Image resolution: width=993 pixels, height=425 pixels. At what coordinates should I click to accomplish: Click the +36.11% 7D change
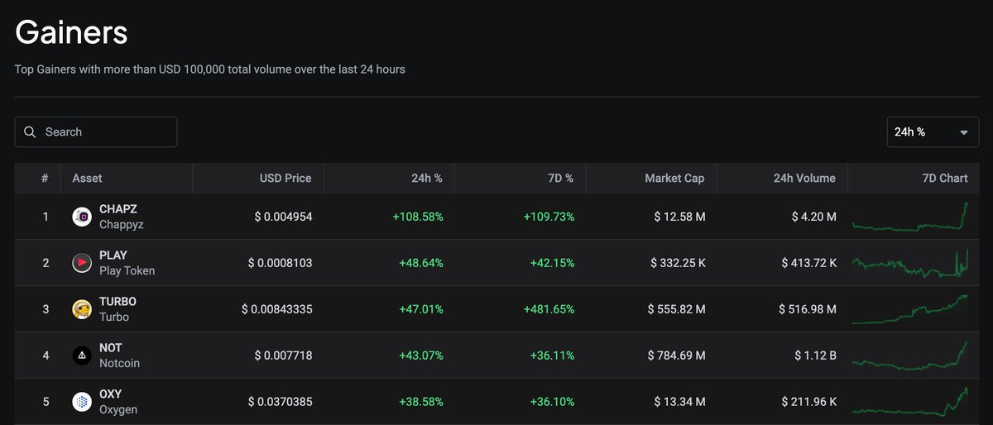pyautogui.click(x=552, y=356)
